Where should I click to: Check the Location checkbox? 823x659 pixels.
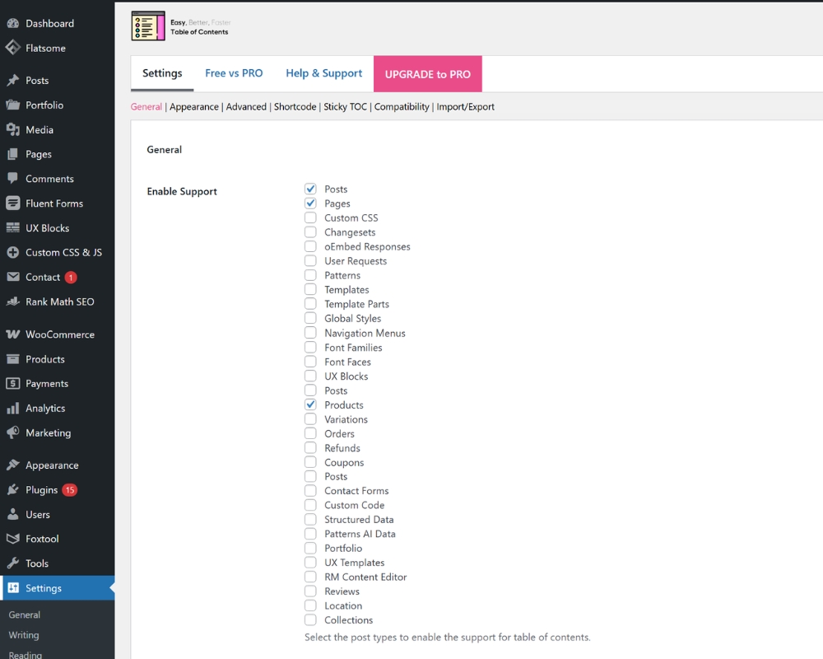click(311, 605)
